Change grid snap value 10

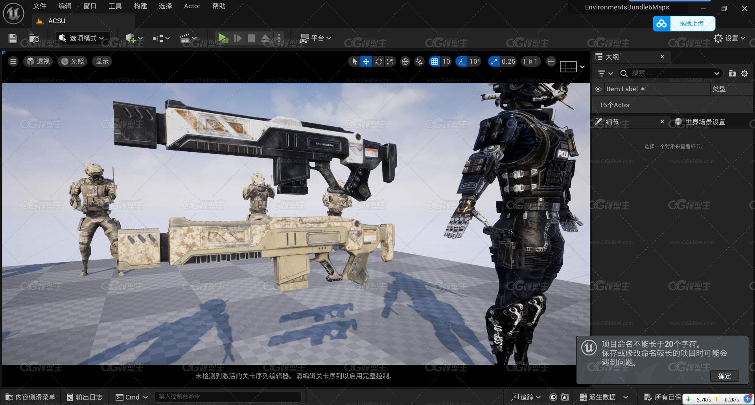pyautogui.click(x=446, y=61)
